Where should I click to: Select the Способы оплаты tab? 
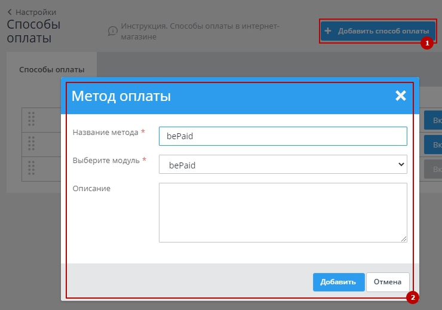point(51,69)
